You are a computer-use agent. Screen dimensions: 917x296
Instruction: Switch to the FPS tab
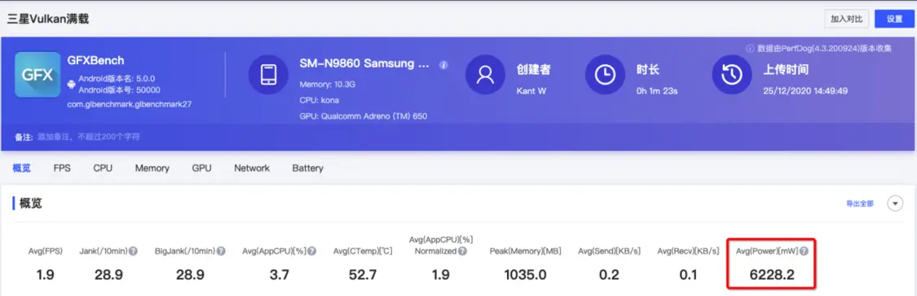(62, 168)
